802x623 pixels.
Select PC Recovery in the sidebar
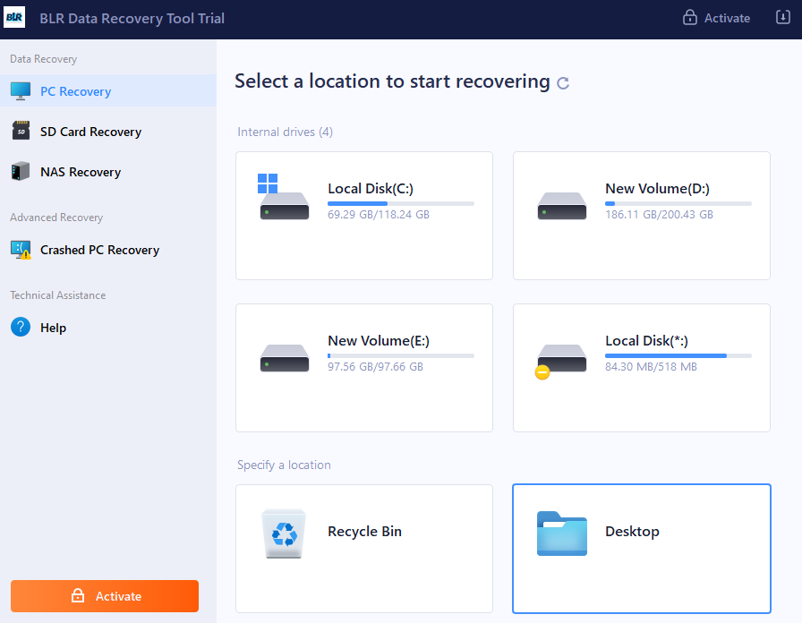[108, 91]
